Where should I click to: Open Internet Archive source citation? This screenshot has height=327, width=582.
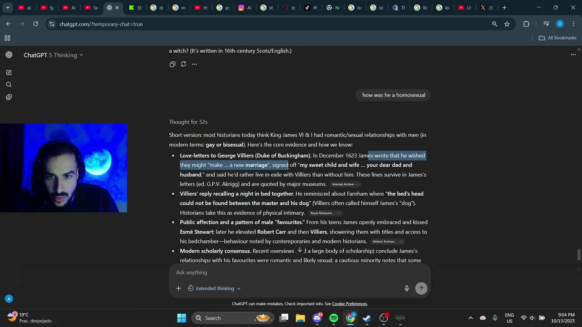tap(345, 184)
